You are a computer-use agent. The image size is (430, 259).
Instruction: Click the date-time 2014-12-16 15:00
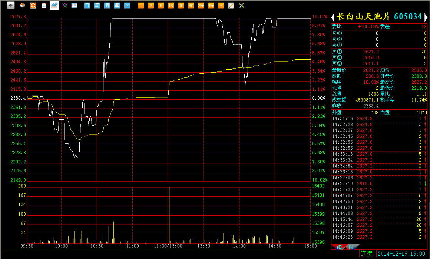click(401, 254)
